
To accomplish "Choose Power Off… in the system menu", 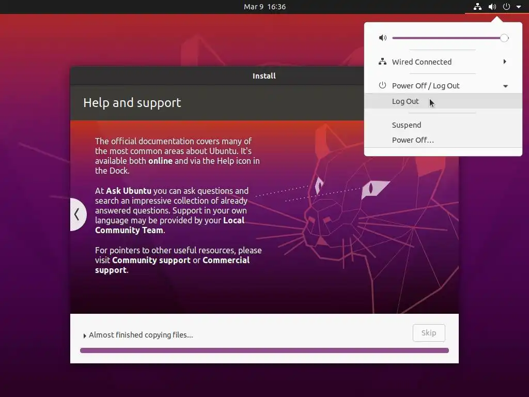I will tap(443, 140).
